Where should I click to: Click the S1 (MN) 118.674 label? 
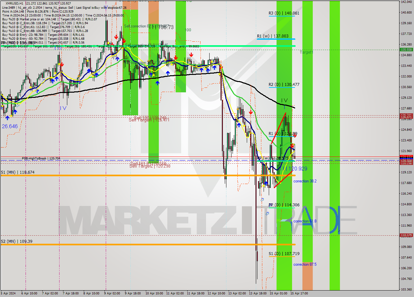[17, 172]
